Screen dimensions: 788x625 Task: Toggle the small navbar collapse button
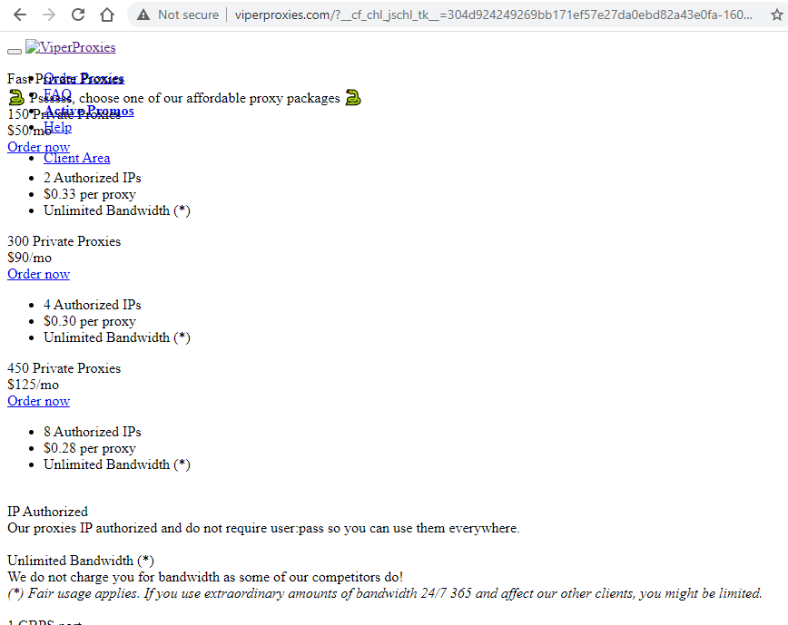[15, 51]
